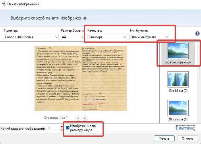This screenshot has height=144, width=201.
Task: Open the Параметры link
Action: pyautogui.click(x=185, y=128)
